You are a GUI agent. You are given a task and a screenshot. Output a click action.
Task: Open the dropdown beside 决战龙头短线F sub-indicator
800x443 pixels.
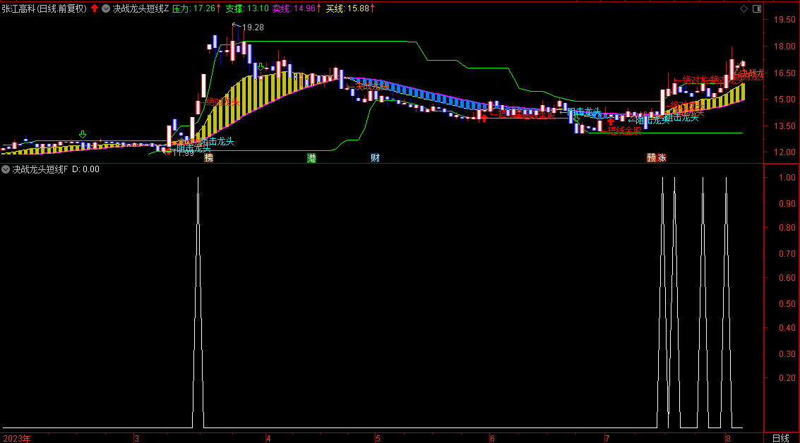tap(6, 169)
